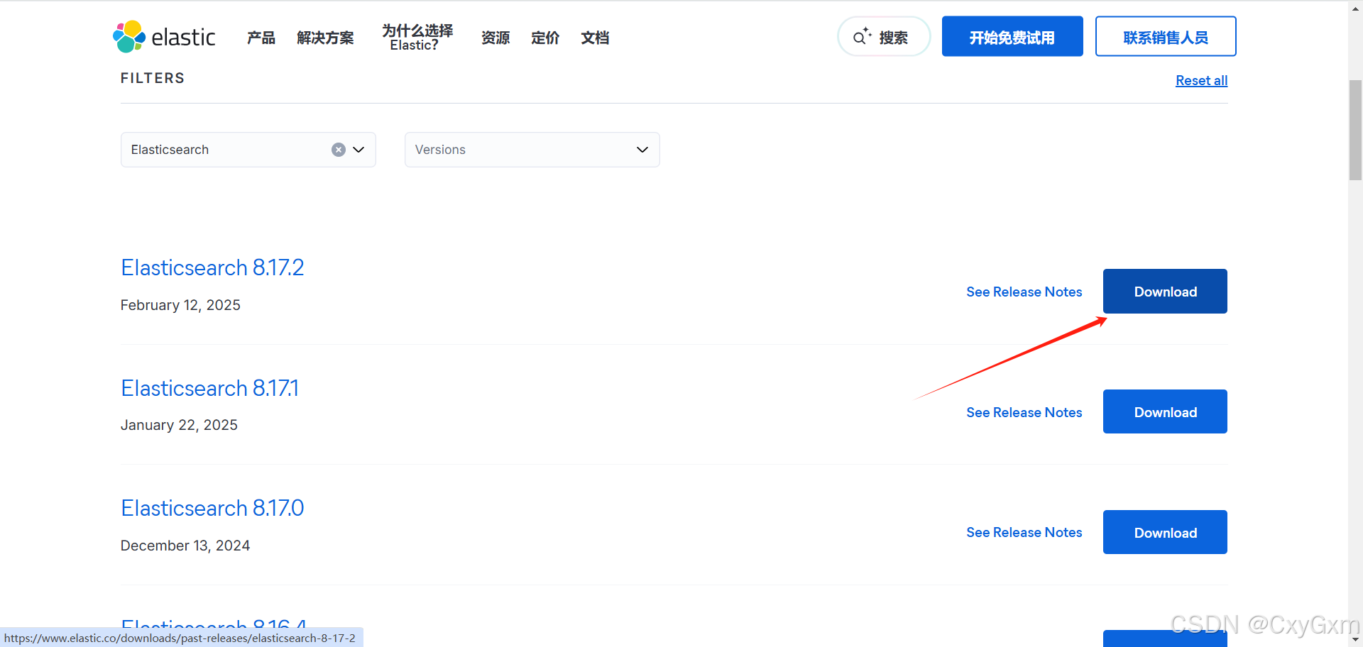Click the chevron on the Elasticsearch filter

pyautogui.click(x=358, y=150)
